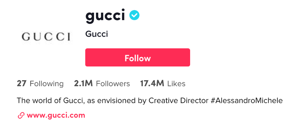
Task: Click the word "Follow" on the red button
Action: pos(138,58)
